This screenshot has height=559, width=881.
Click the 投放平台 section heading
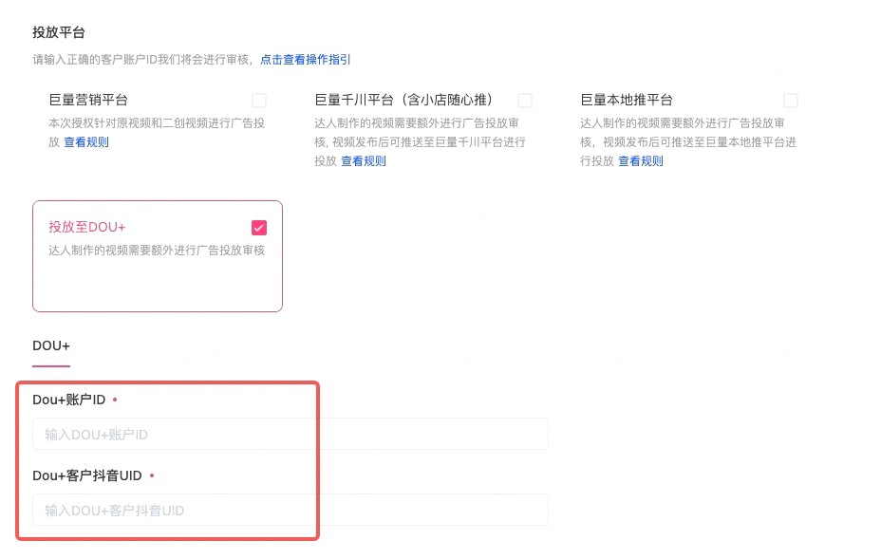59,32
